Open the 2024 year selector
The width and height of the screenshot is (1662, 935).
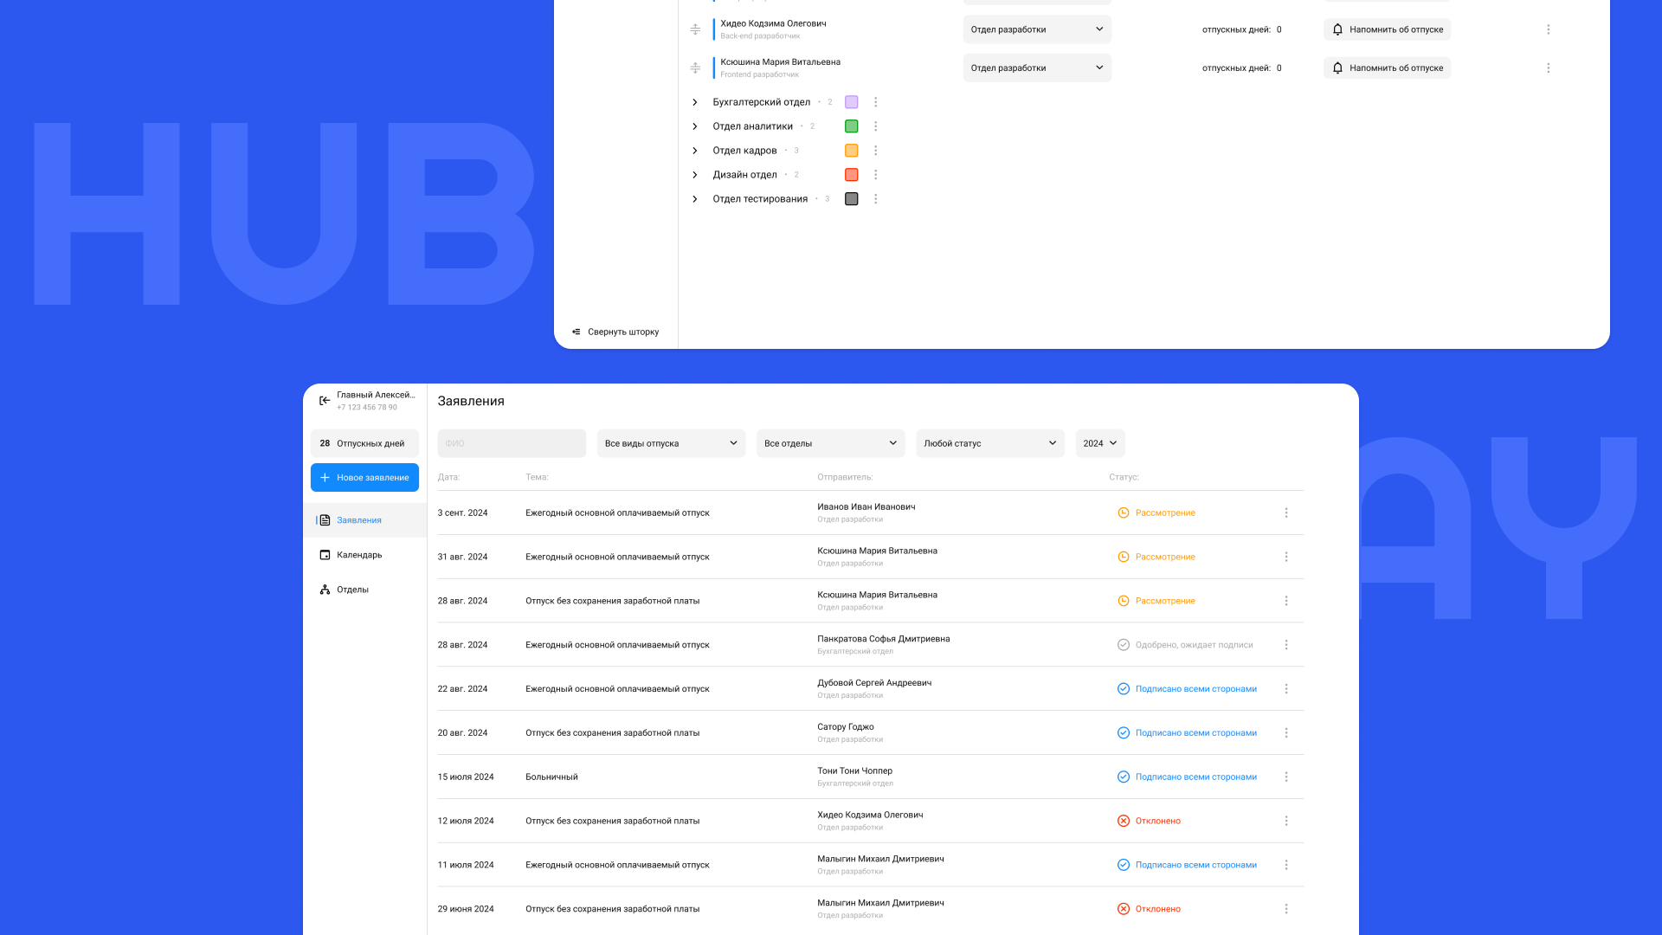tap(1099, 443)
